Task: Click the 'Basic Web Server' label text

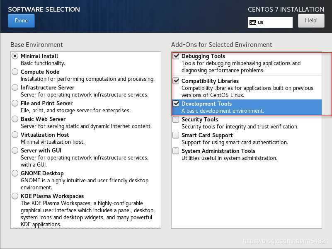Action: 43,119
